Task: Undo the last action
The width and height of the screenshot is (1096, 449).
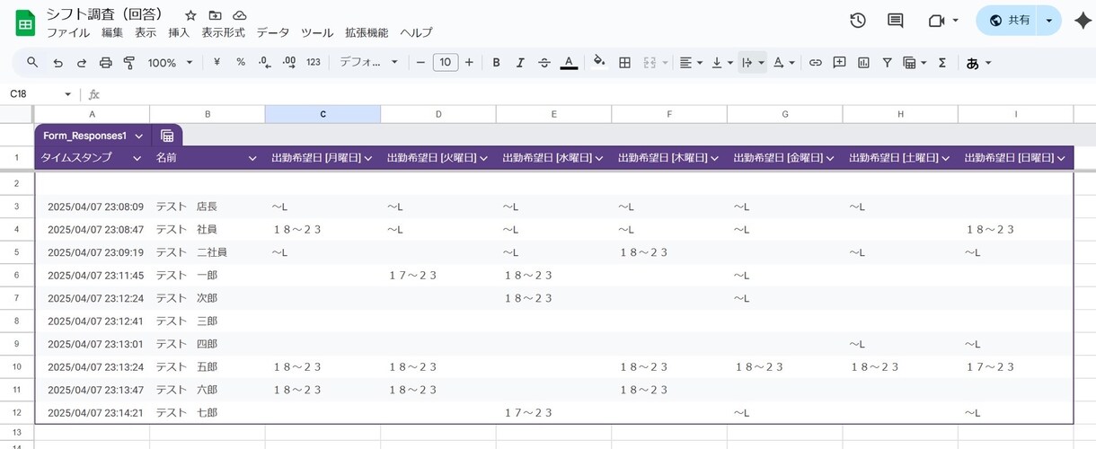Action: click(57, 63)
